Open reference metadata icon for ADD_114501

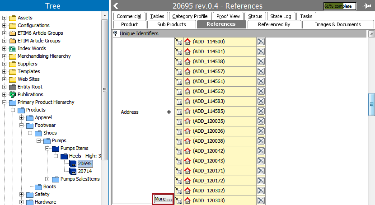tap(178, 51)
